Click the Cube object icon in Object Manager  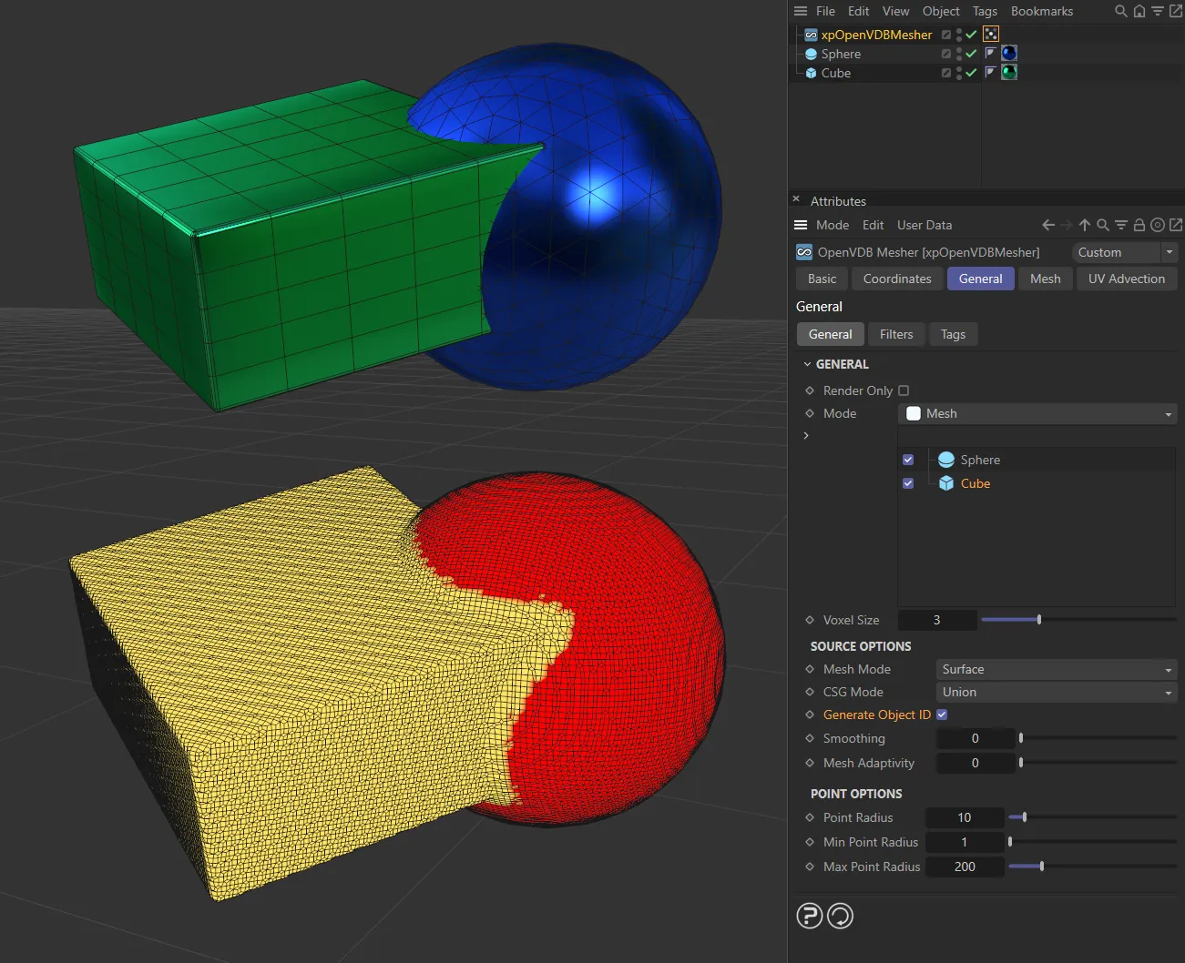point(810,73)
